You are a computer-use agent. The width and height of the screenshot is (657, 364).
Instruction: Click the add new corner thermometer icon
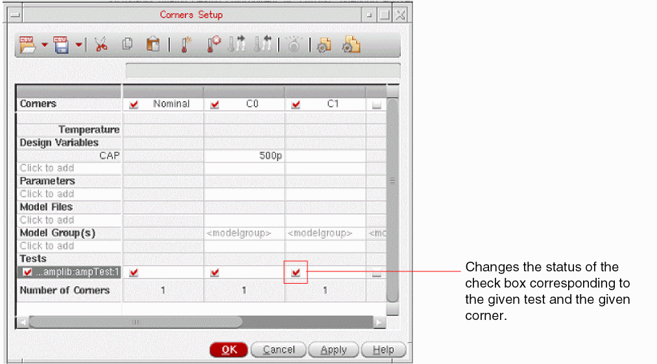tap(185, 44)
